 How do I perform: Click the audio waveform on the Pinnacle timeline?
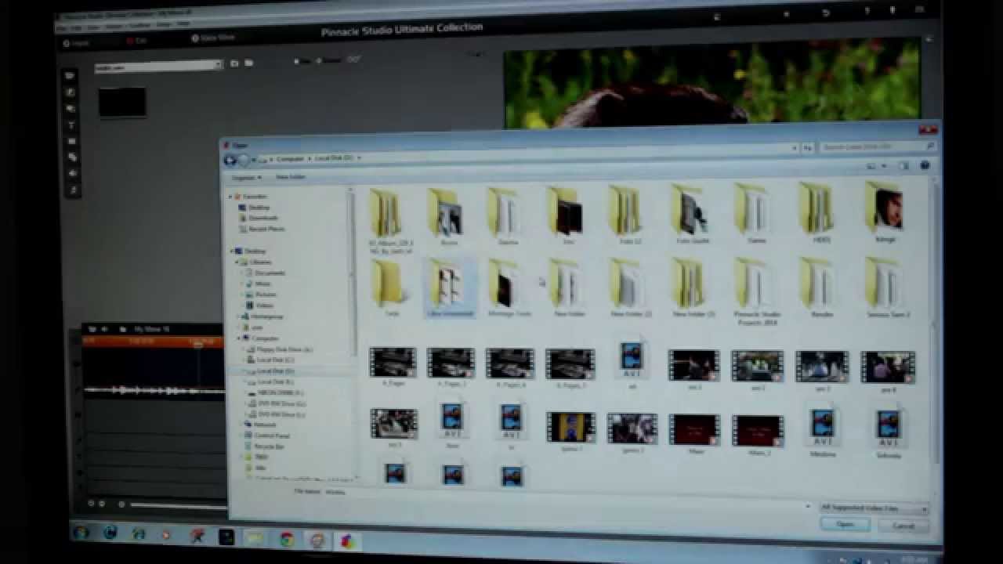point(154,389)
